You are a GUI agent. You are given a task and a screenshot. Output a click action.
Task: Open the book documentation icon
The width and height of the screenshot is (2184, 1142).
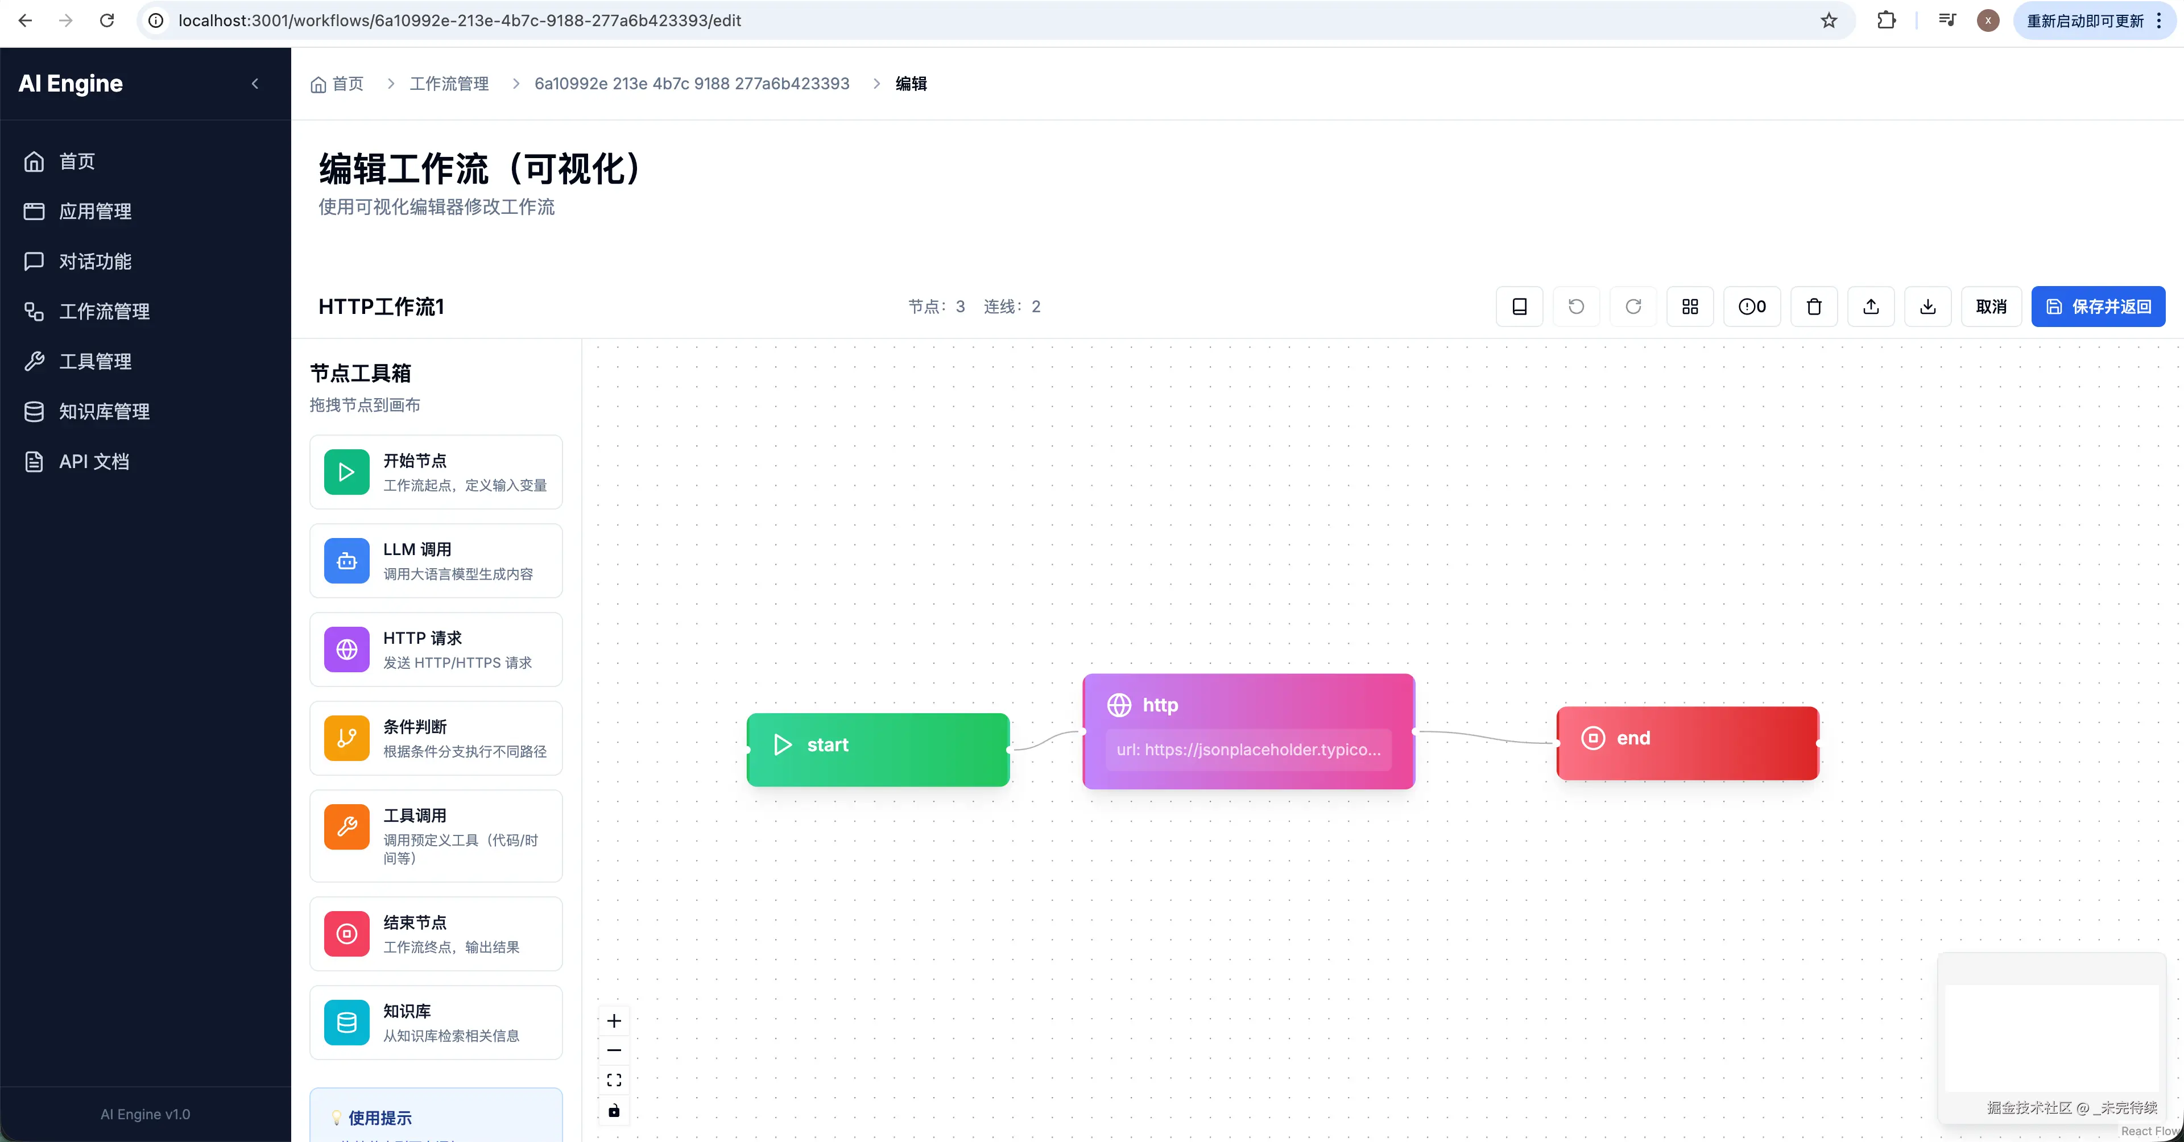pyautogui.click(x=1519, y=306)
